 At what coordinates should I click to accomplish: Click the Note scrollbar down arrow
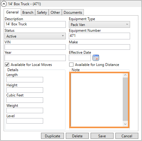[x=125, y=124]
